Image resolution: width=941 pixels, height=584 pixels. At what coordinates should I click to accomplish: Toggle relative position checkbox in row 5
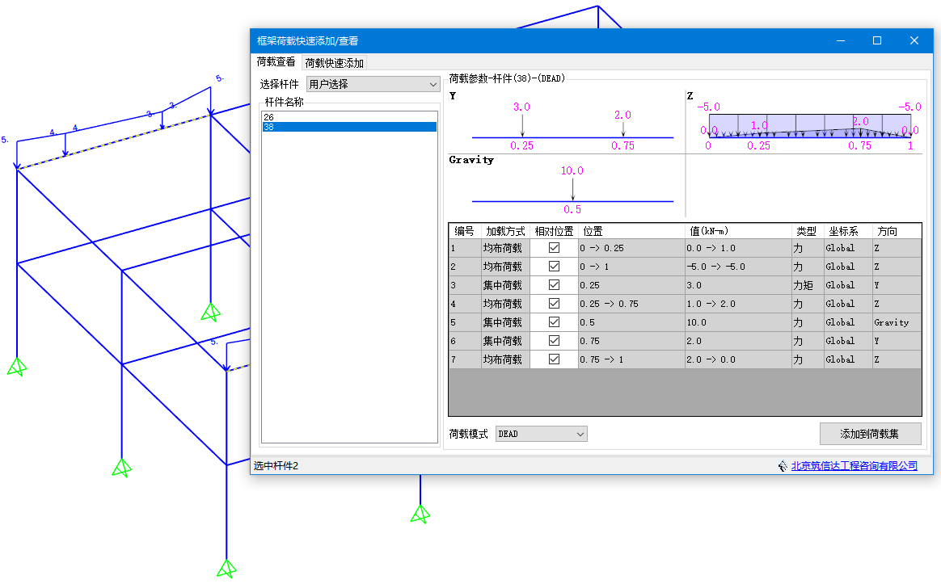(554, 322)
